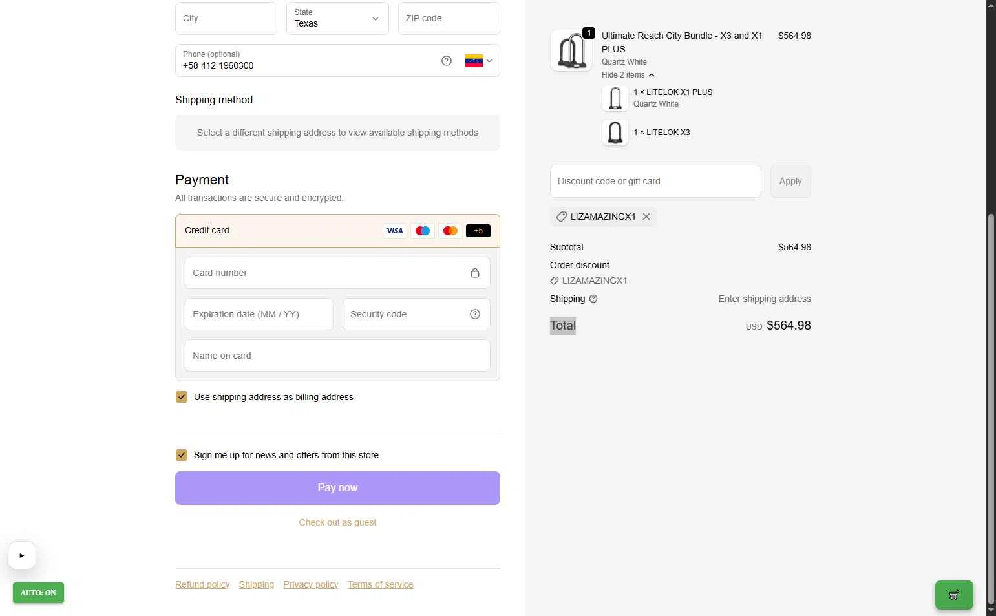Screen dimensions: 996x616
Task: Open the Terms of service link
Action: (x=381, y=584)
